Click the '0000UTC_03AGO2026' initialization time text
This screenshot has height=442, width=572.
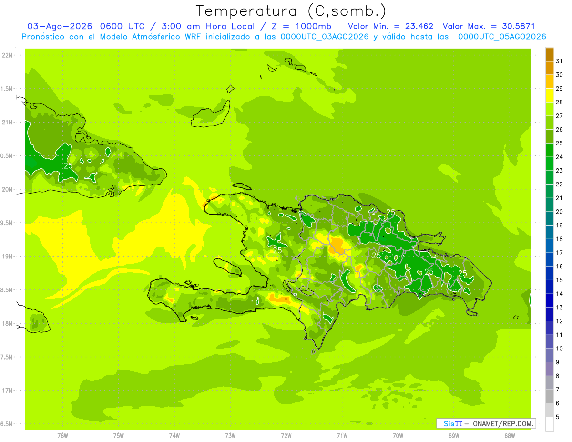(x=325, y=37)
